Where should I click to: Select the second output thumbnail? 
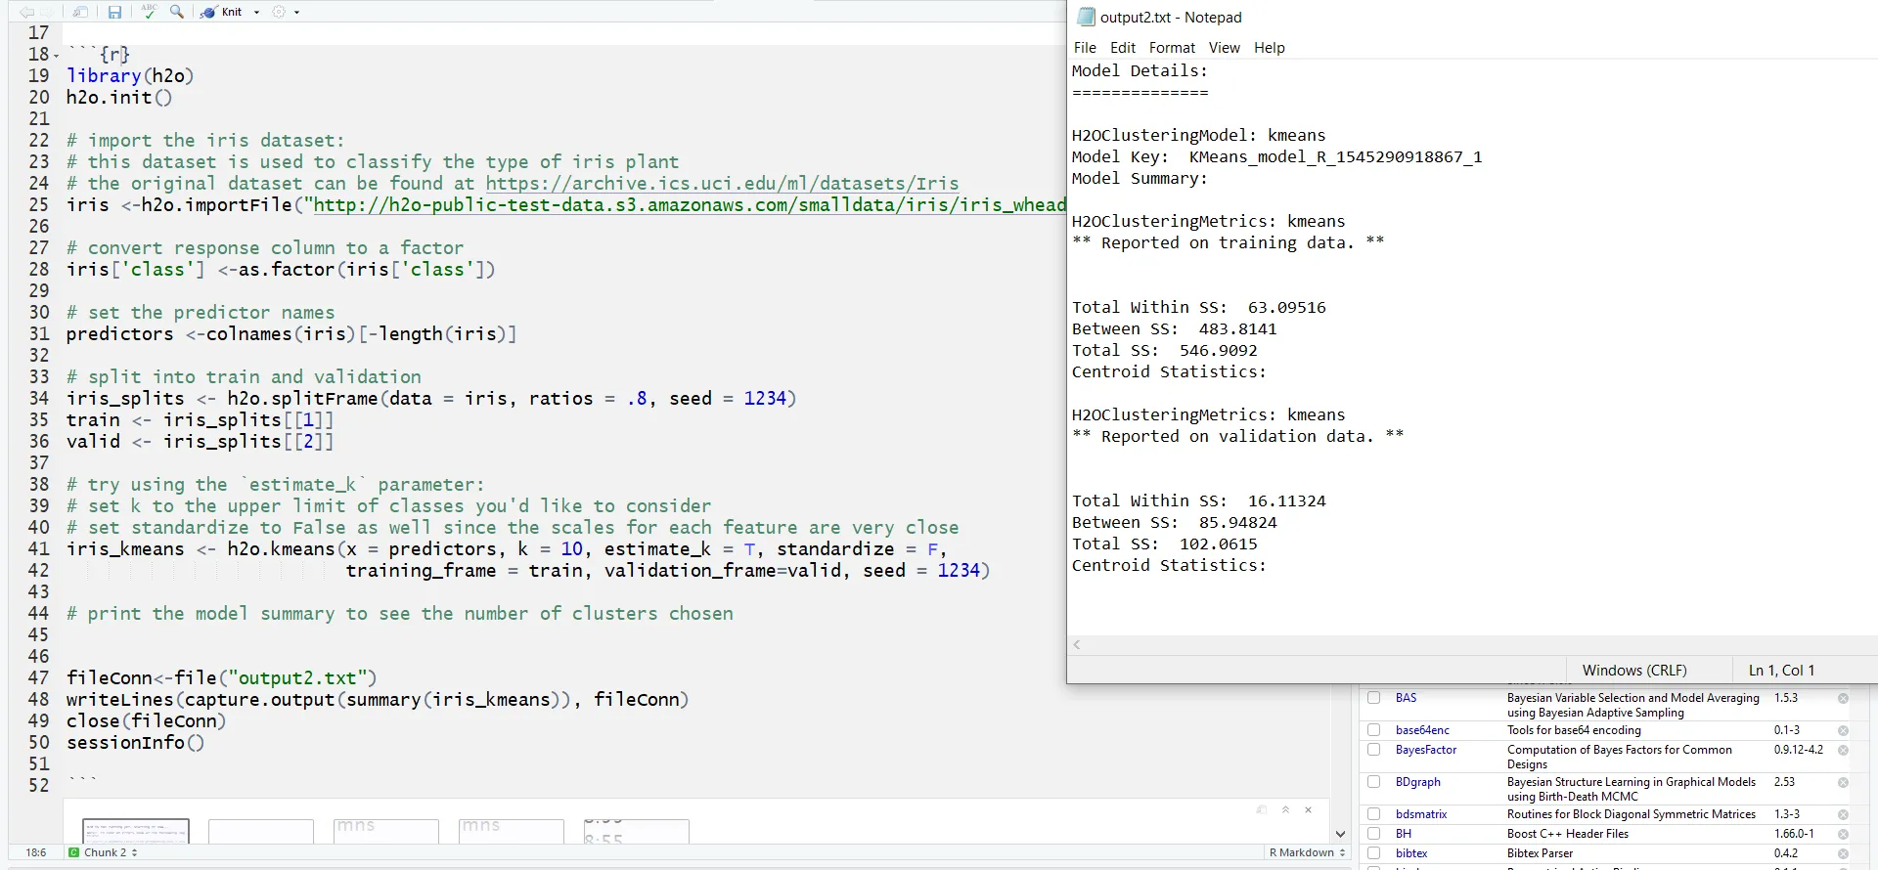pyautogui.click(x=261, y=831)
